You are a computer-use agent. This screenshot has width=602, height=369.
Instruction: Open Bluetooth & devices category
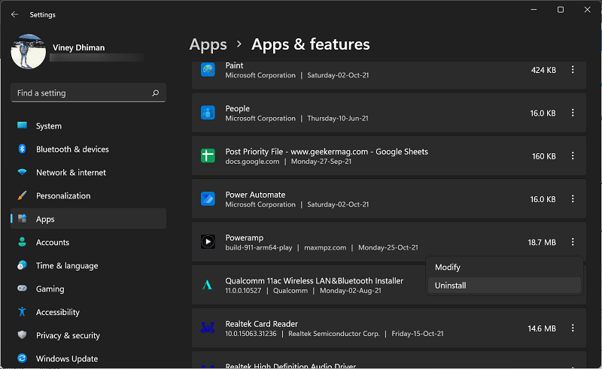88,150
